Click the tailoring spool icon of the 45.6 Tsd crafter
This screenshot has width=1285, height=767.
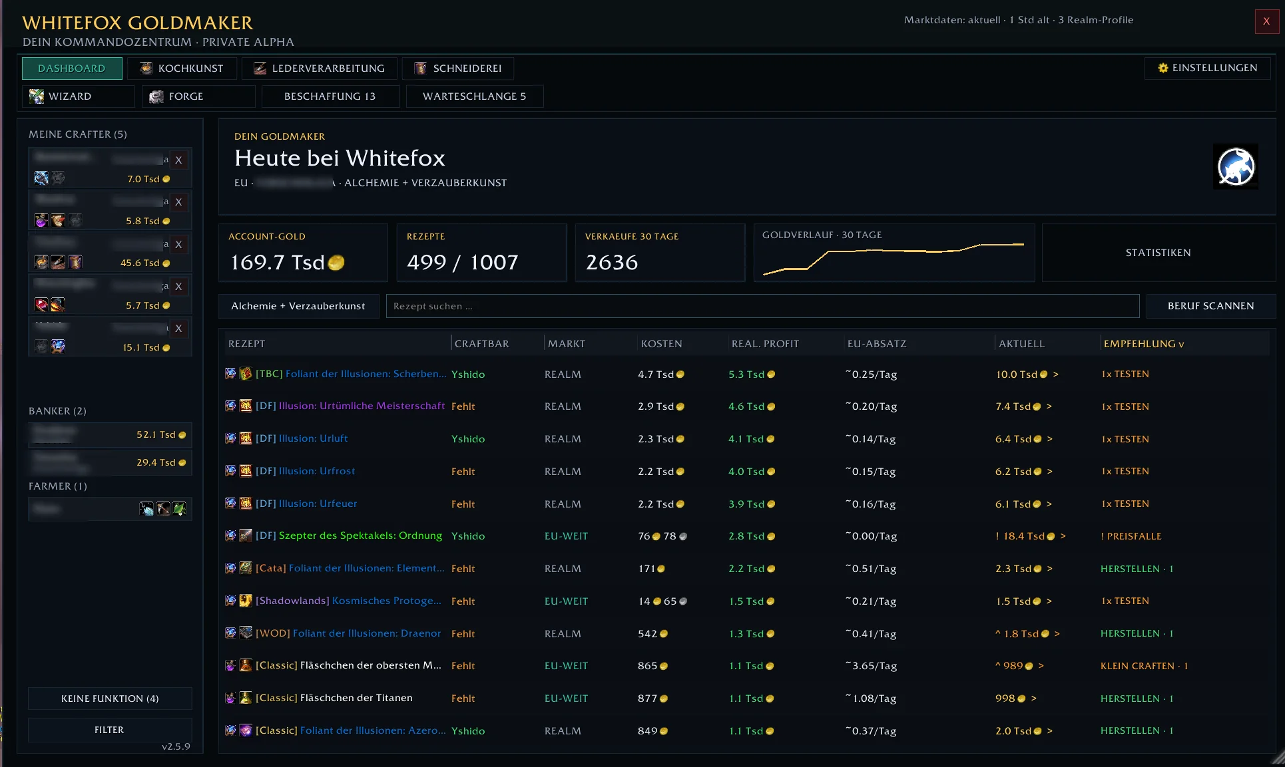click(x=75, y=262)
